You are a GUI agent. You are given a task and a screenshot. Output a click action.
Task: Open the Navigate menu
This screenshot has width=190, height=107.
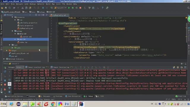coord(20,4)
